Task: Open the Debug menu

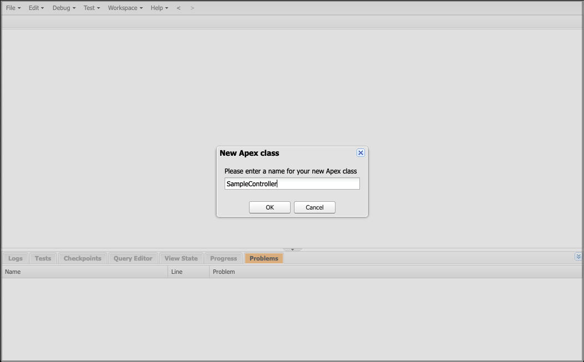Action: click(x=64, y=8)
